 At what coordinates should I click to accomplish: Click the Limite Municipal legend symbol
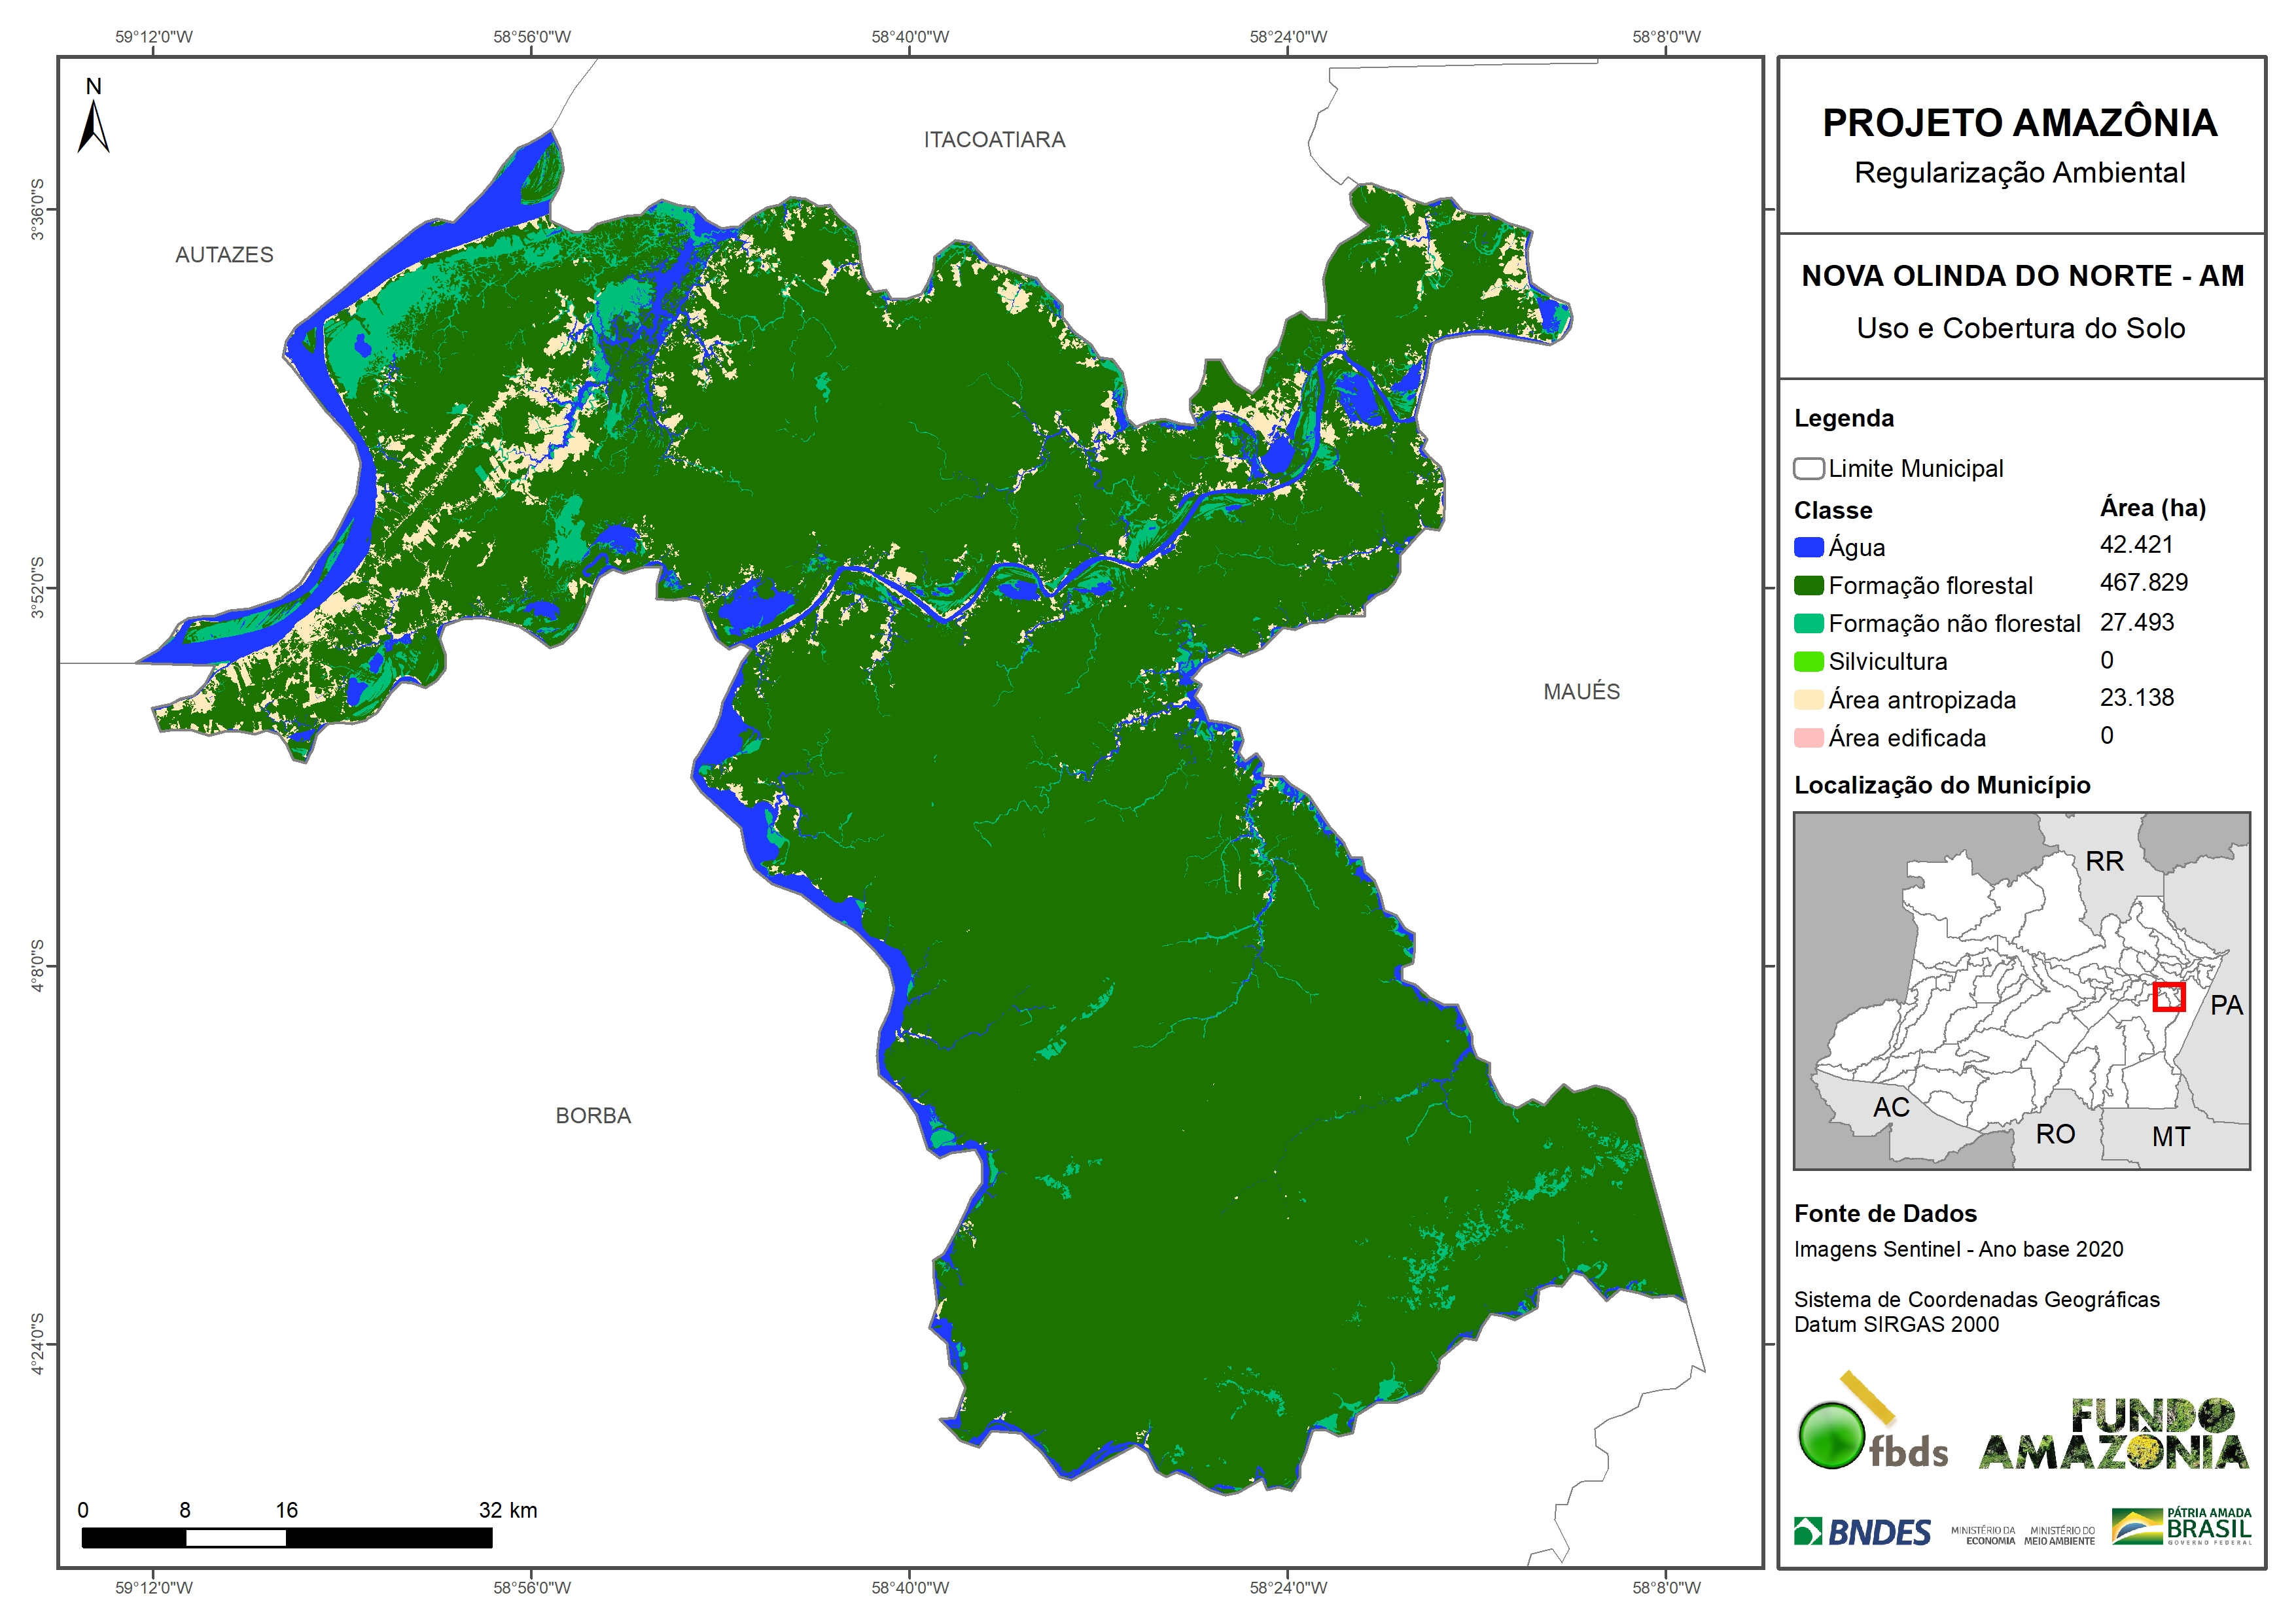coord(1808,469)
